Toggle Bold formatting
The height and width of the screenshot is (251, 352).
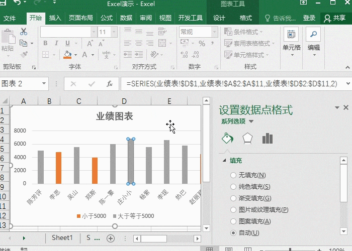coord(45,43)
